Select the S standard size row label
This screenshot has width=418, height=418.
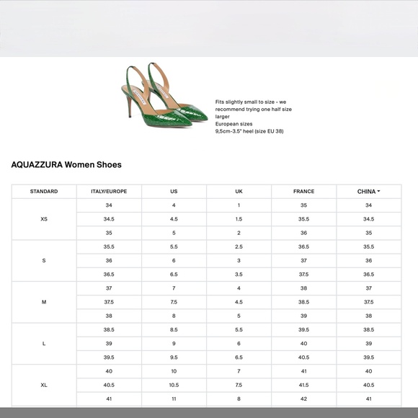click(x=44, y=260)
